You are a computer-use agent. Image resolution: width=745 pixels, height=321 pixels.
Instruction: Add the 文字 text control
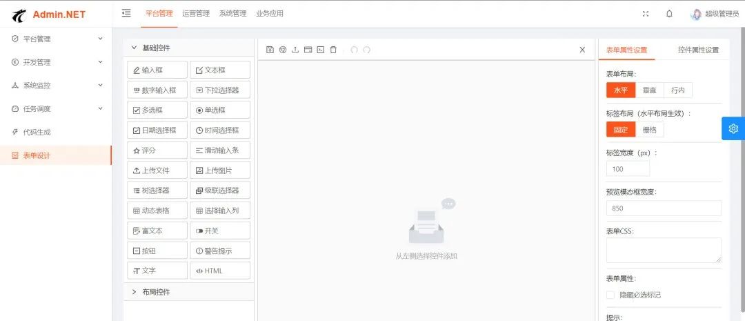(157, 271)
